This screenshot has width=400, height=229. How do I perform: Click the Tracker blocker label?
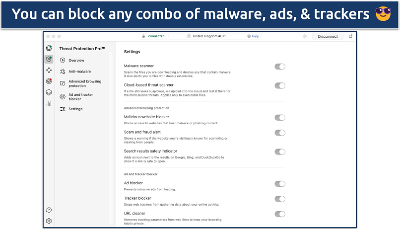point(137,198)
